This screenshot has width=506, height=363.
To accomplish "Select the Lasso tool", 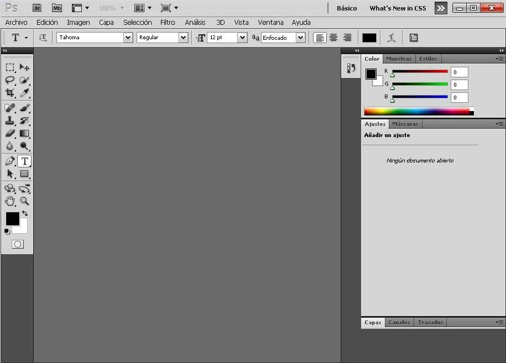I will [10, 80].
